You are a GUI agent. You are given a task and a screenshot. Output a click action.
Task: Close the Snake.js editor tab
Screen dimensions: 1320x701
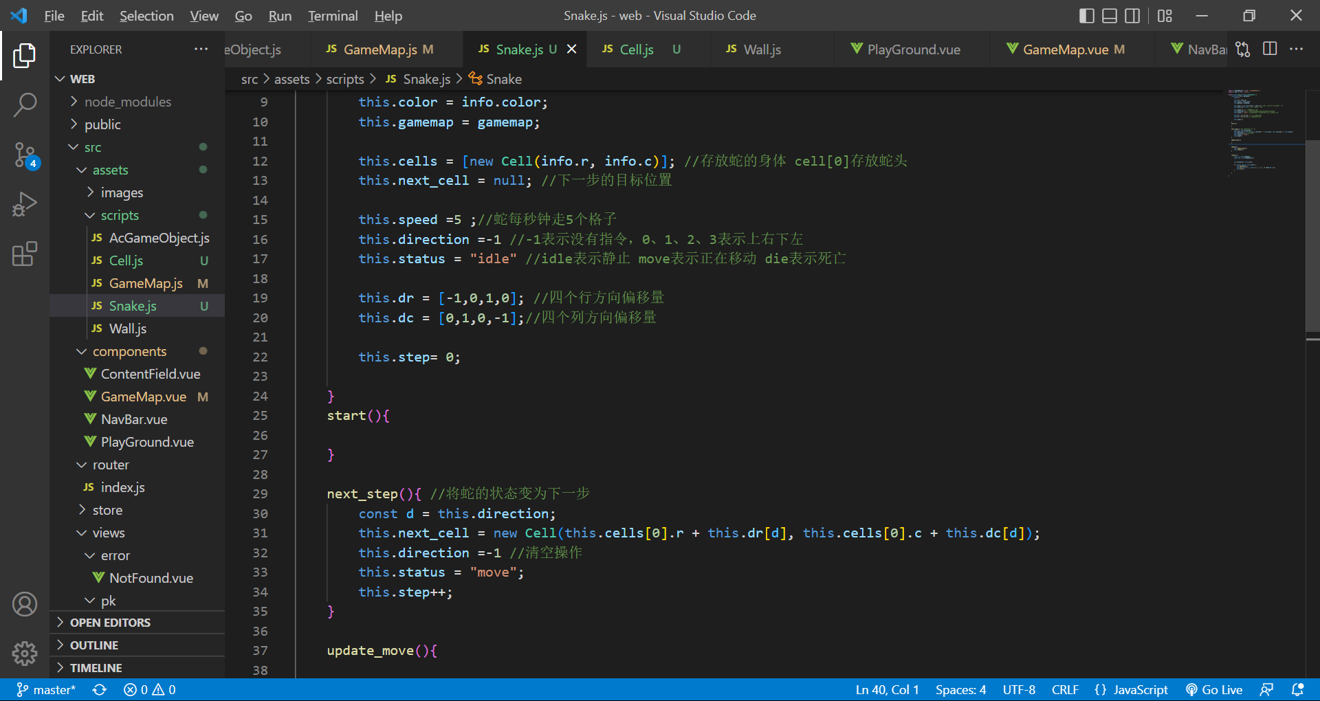pyautogui.click(x=571, y=49)
